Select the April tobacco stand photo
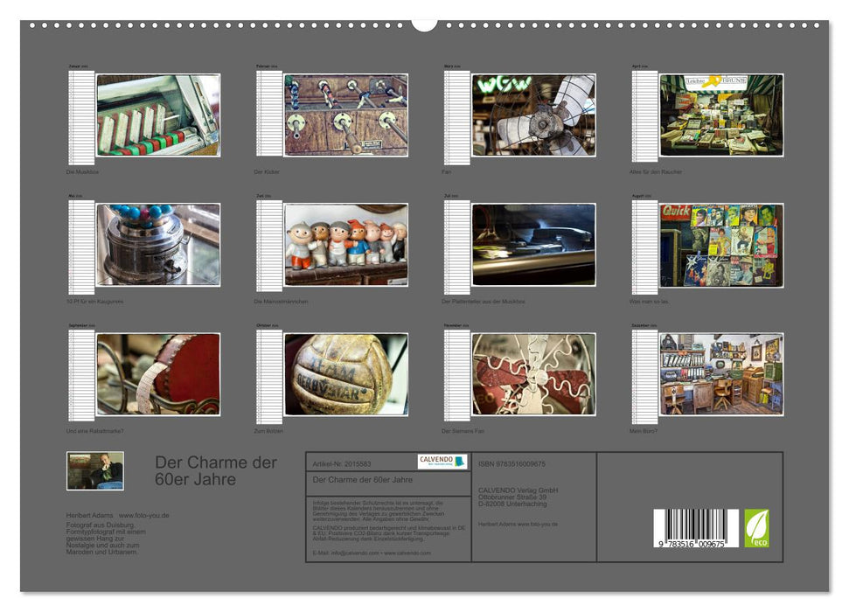The height and width of the screenshot is (612, 849). [721, 115]
